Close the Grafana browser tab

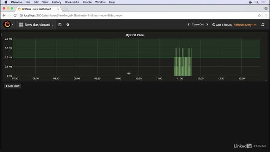(x=58, y=9)
